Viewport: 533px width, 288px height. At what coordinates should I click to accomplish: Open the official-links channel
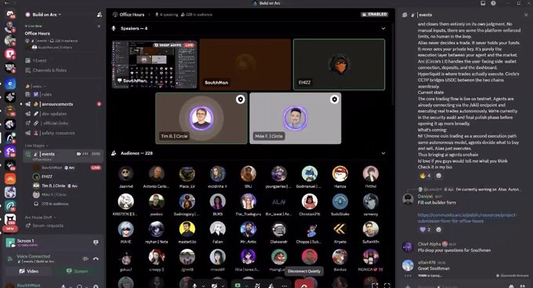(x=63, y=123)
